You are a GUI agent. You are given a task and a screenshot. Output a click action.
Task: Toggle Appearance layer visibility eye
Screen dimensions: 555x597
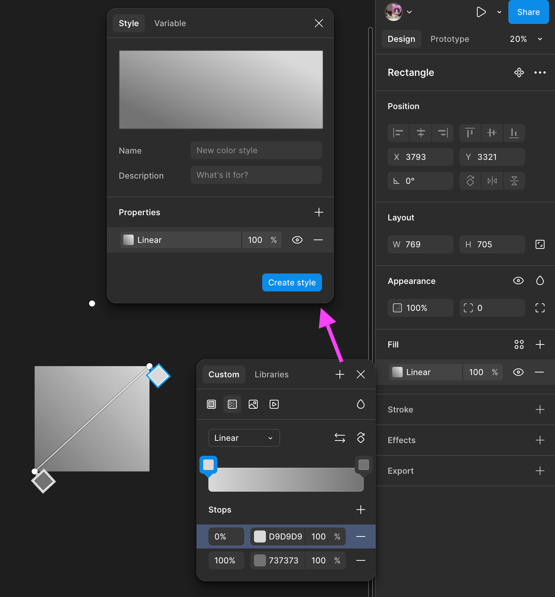click(518, 281)
